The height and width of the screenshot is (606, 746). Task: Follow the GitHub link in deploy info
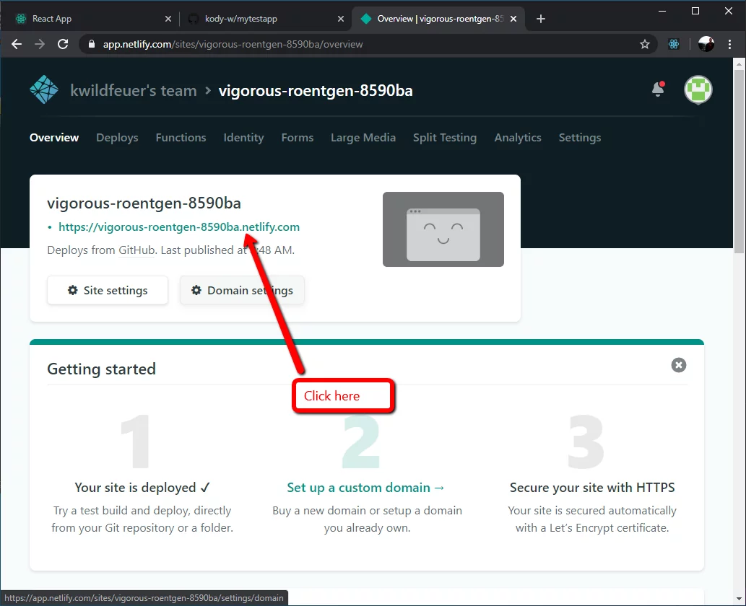pos(136,250)
